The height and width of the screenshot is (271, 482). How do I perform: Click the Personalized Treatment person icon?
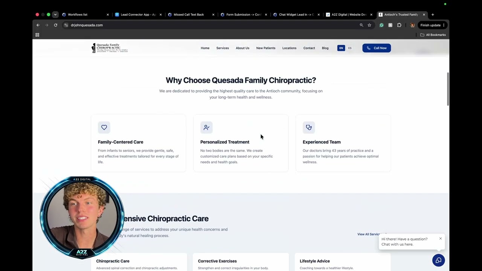pyautogui.click(x=206, y=127)
